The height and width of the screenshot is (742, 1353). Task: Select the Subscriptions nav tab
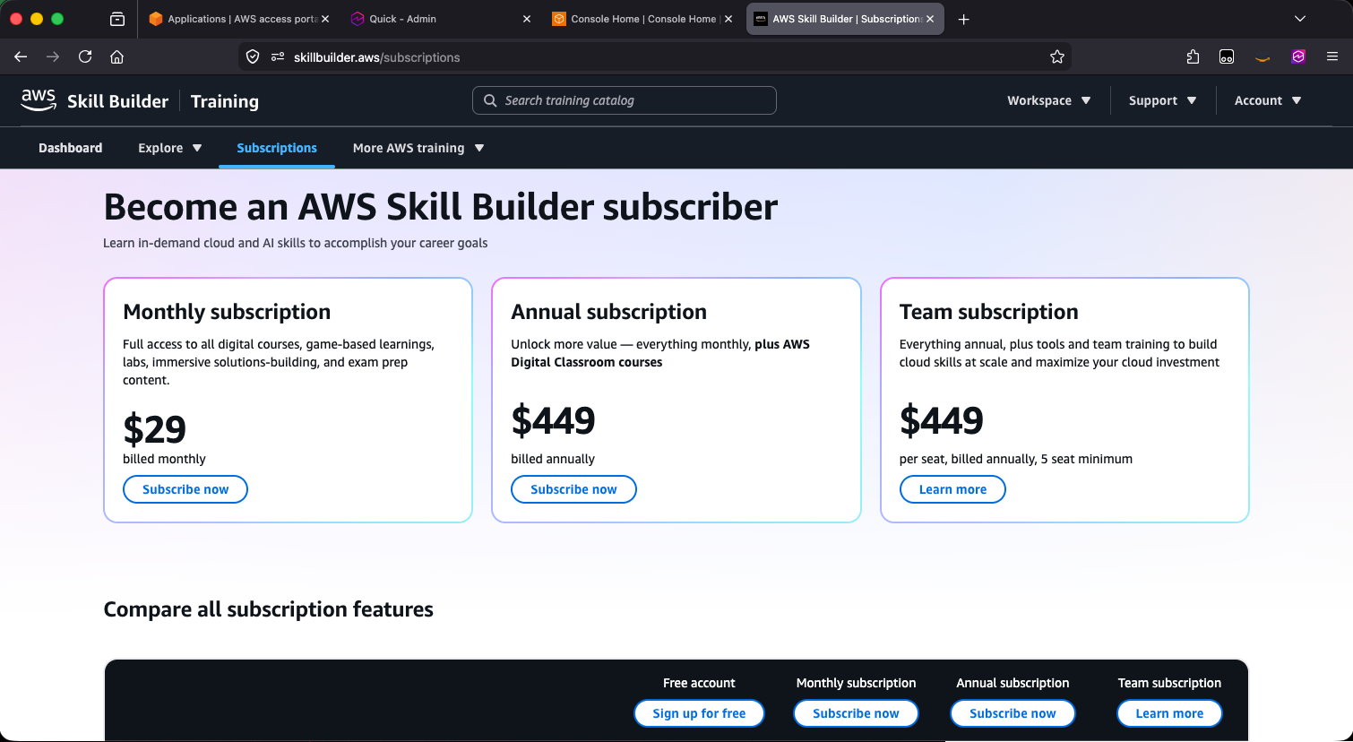click(277, 148)
